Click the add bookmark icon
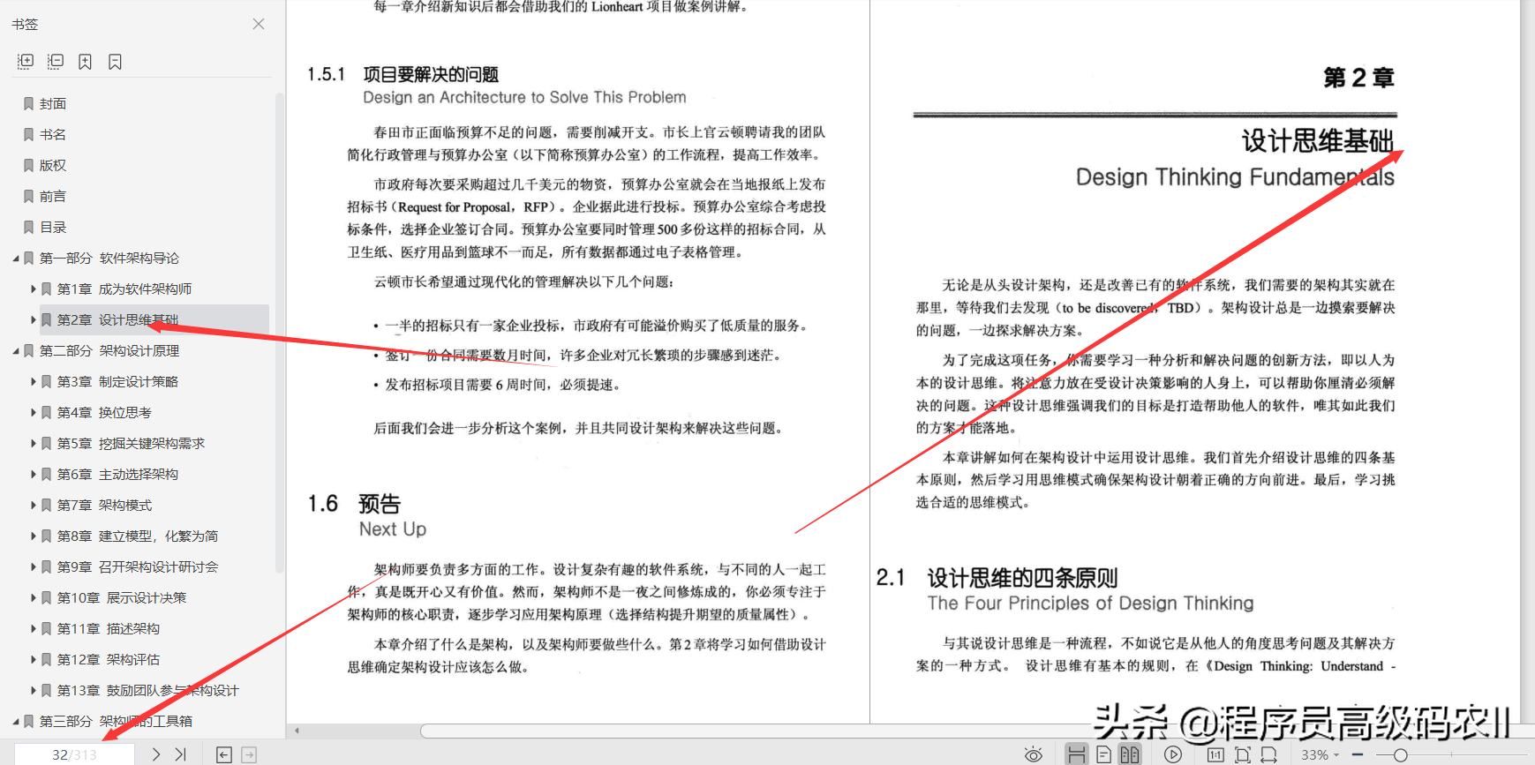 (85, 61)
